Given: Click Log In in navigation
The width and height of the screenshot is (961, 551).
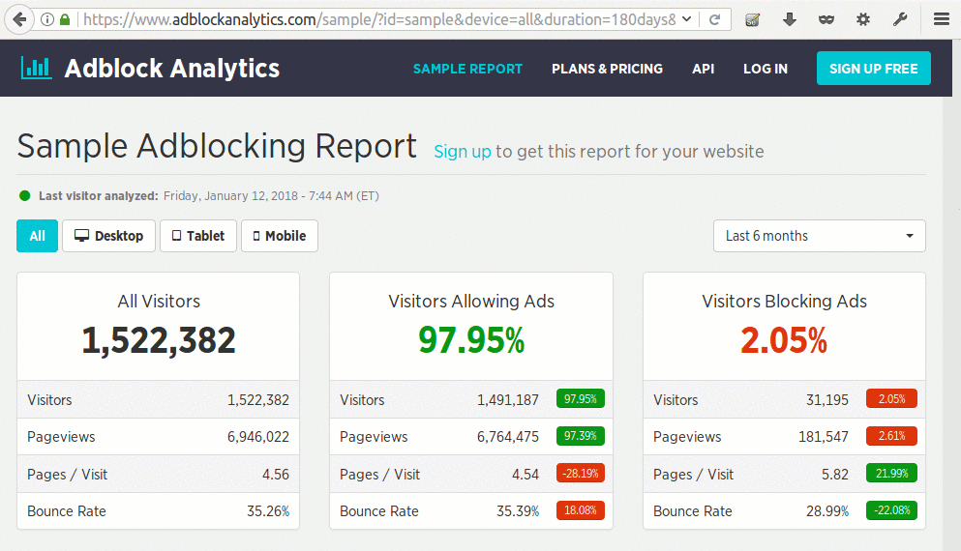Looking at the screenshot, I should 766,69.
